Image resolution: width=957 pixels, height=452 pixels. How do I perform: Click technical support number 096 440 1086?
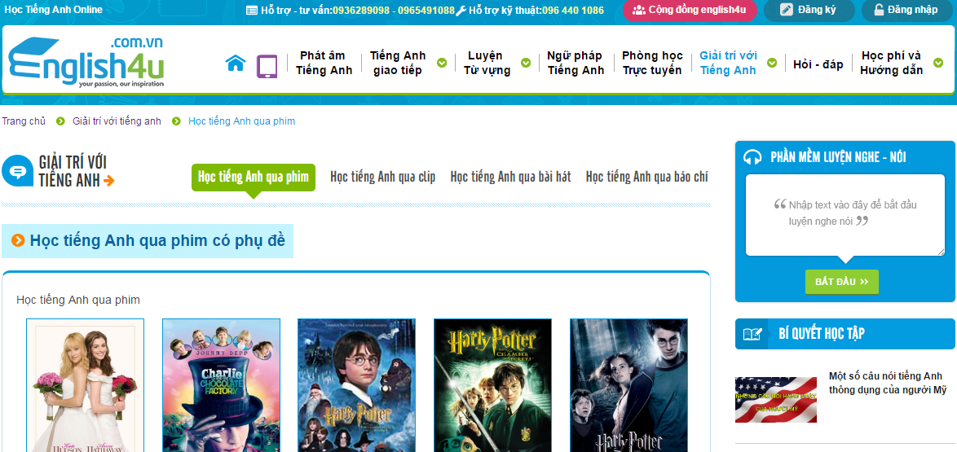572,11
